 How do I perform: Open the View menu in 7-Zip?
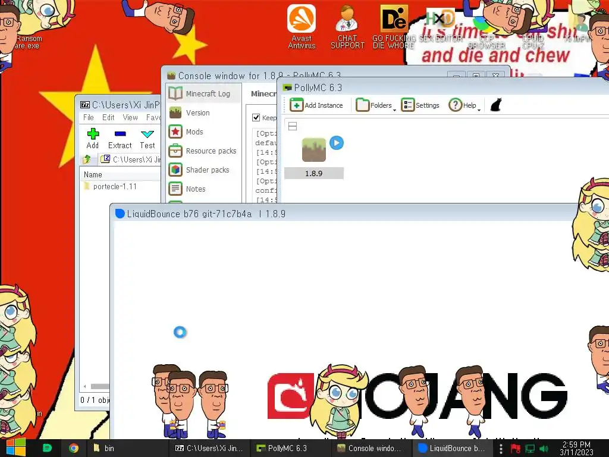[x=130, y=117]
